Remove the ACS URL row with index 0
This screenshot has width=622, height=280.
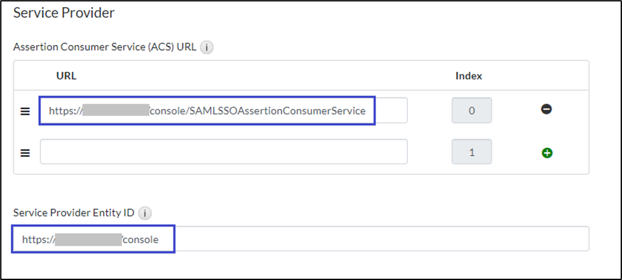click(546, 110)
